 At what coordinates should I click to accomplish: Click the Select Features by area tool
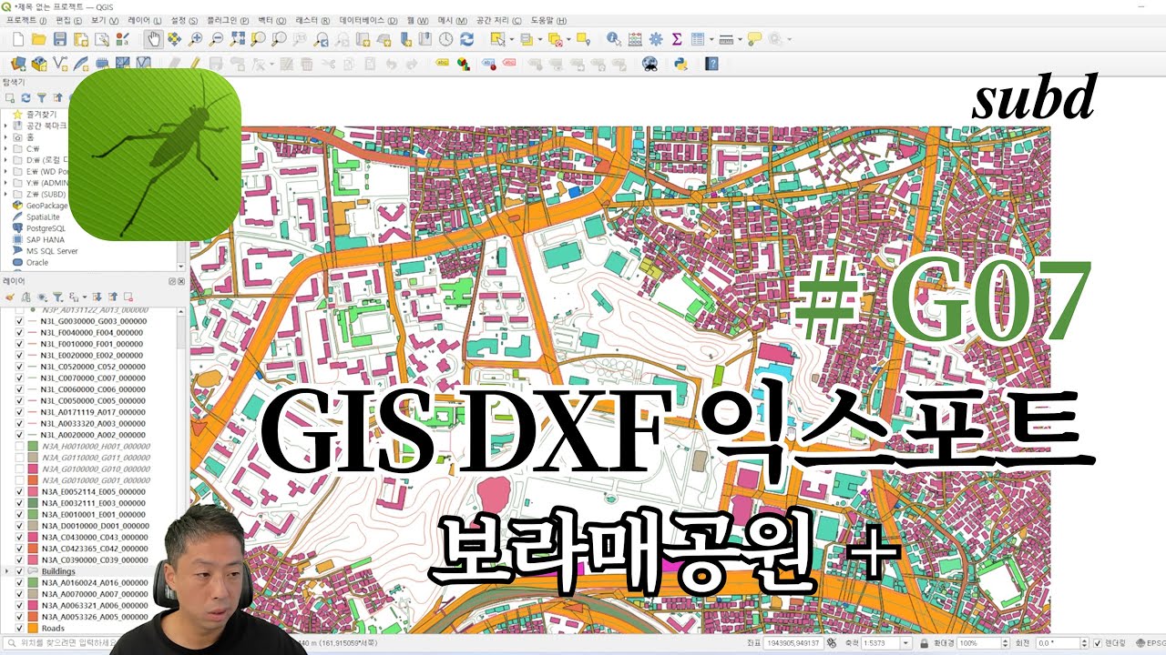point(496,39)
